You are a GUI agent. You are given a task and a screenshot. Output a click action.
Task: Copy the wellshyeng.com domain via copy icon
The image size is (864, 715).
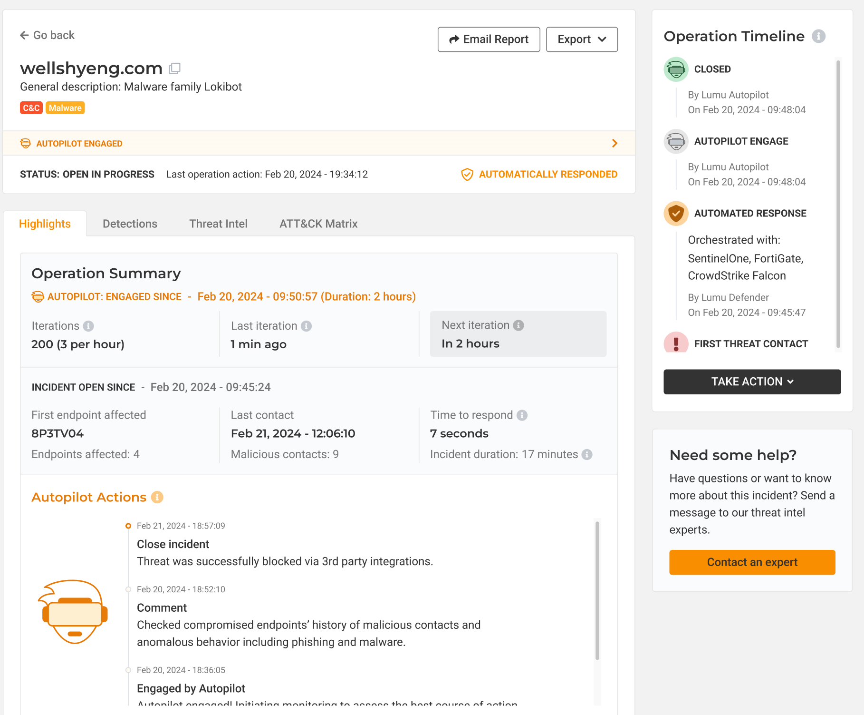[x=175, y=69]
